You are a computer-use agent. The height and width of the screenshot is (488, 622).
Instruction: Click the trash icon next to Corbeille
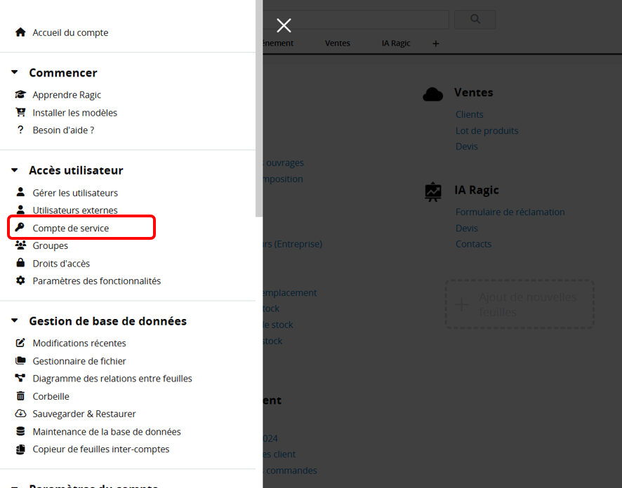pyautogui.click(x=20, y=396)
